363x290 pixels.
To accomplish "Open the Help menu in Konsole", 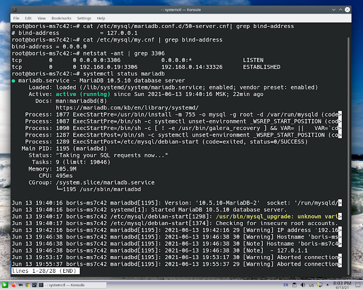I will [x=101, y=18].
